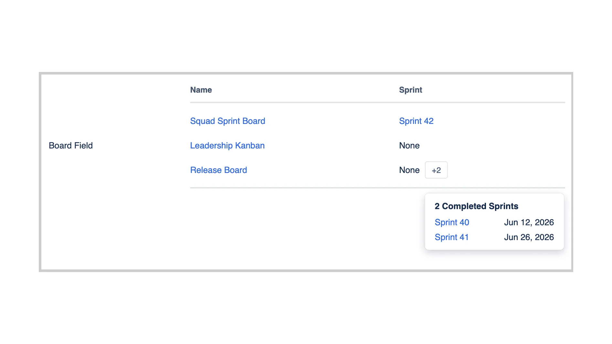Image resolution: width=612 pixels, height=344 pixels.
Task: Open Sprint 40 in the completed sprints popup
Action: tap(452, 222)
